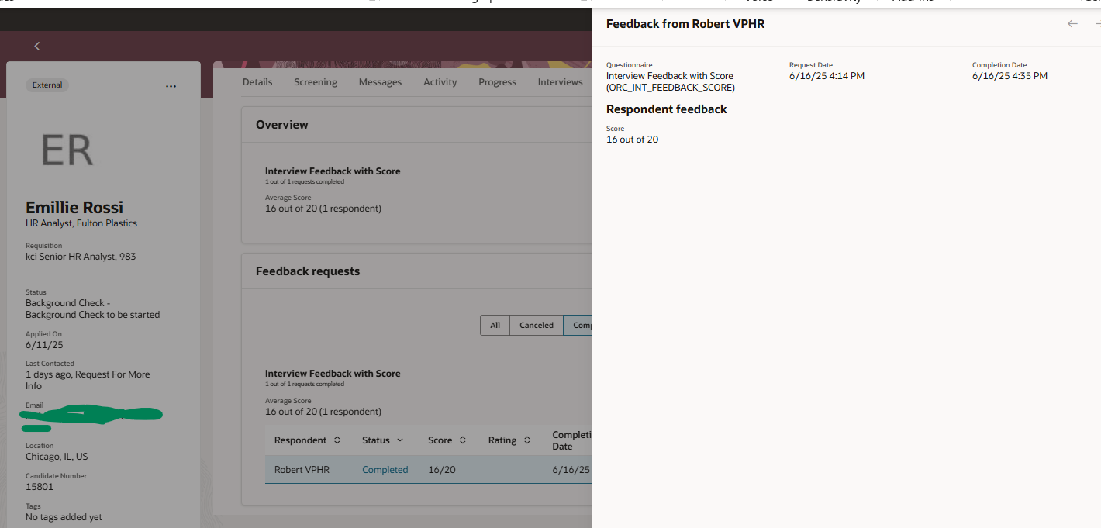
Task: Switch to the Details tab
Action: point(257,81)
